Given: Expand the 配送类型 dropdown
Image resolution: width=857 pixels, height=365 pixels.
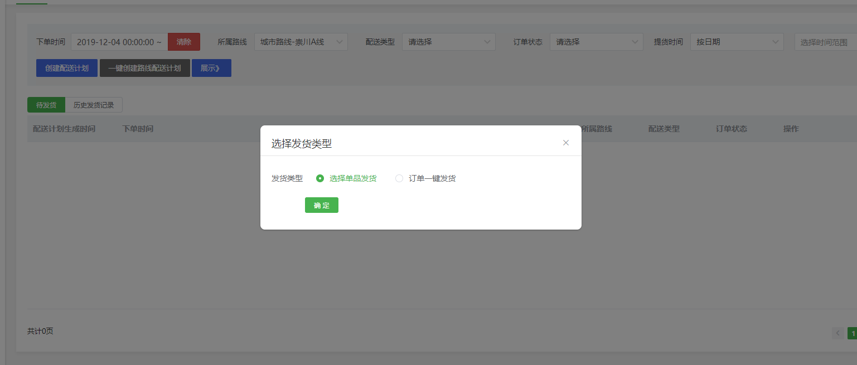Looking at the screenshot, I should (448, 42).
